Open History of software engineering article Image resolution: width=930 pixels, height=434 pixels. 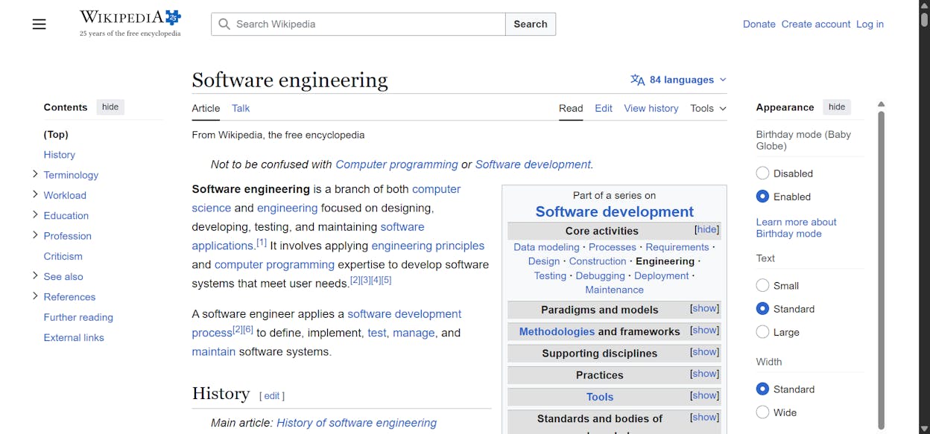click(x=356, y=423)
